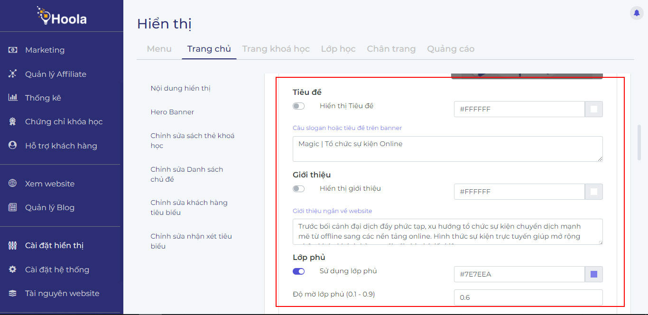Open the Chân trang tab
This screenshot has width=648, height=315.
(x=391, y=49)
